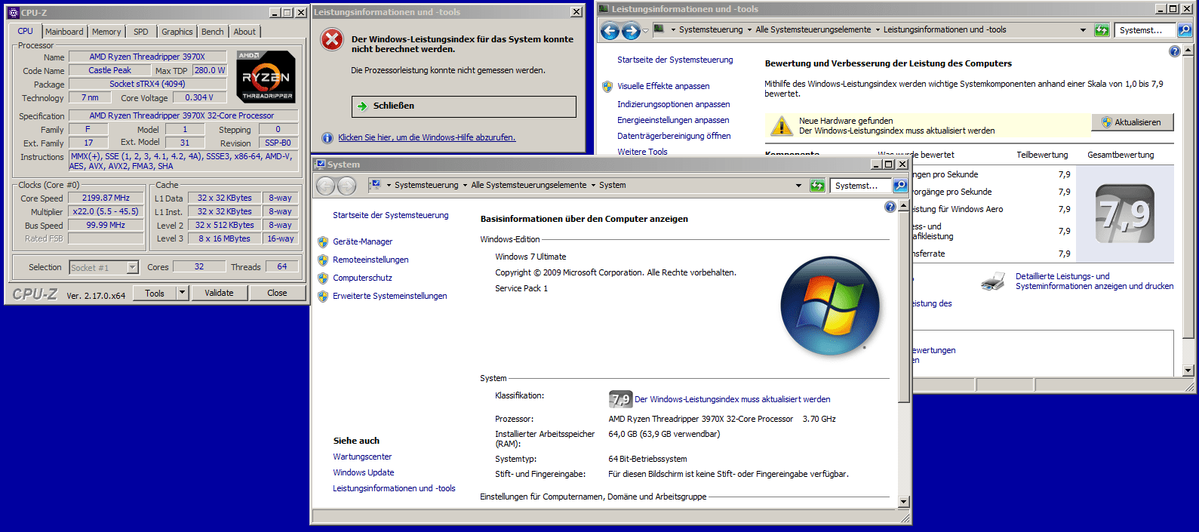Open Visuelle Effekte anpassen link
The height and width of the screenshot is (532, 1199).
click(x=663, y=86)
